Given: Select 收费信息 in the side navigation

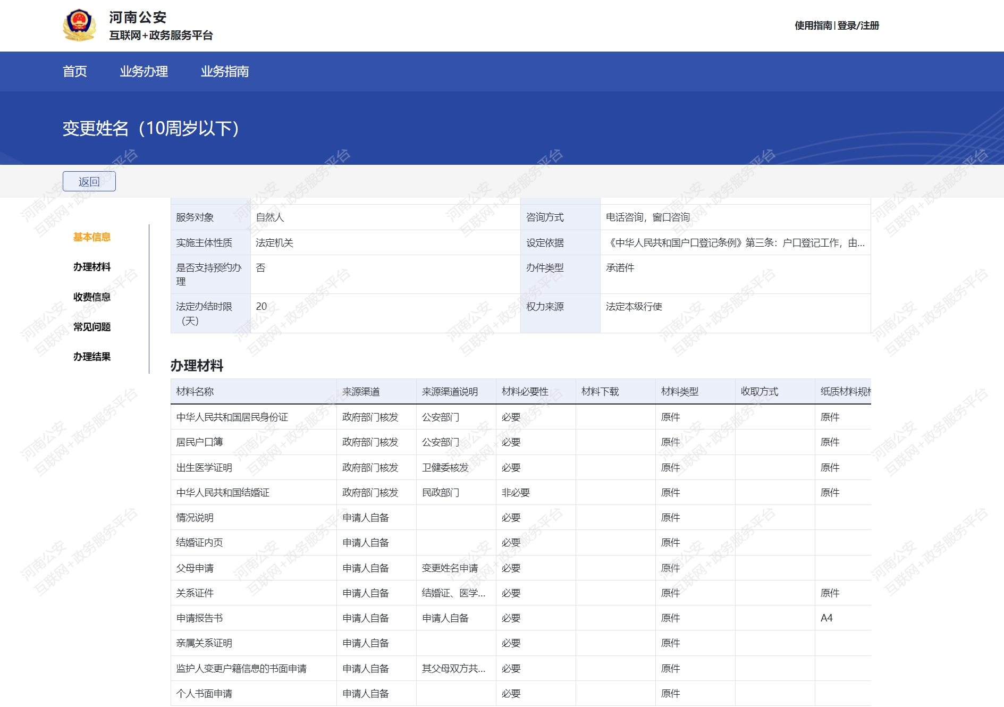Looking at the screenshot, I should [92, 297].
